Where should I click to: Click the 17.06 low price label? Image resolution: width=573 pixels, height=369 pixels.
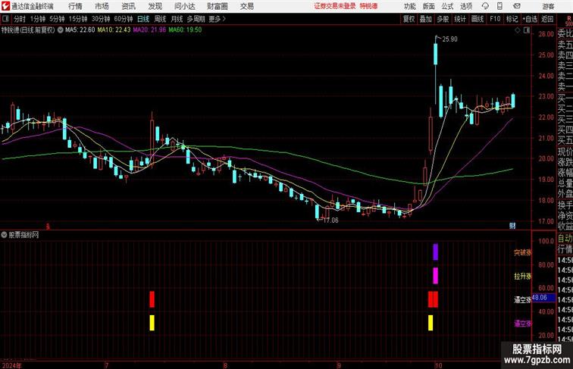(330, 220)
